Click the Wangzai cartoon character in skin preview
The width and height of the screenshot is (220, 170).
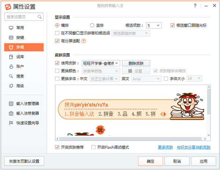coord(187,106)
